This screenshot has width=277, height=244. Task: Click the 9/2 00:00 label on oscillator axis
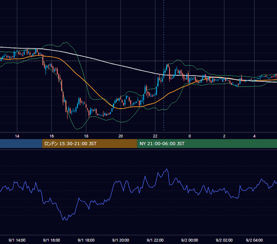[x=189, y=240]
